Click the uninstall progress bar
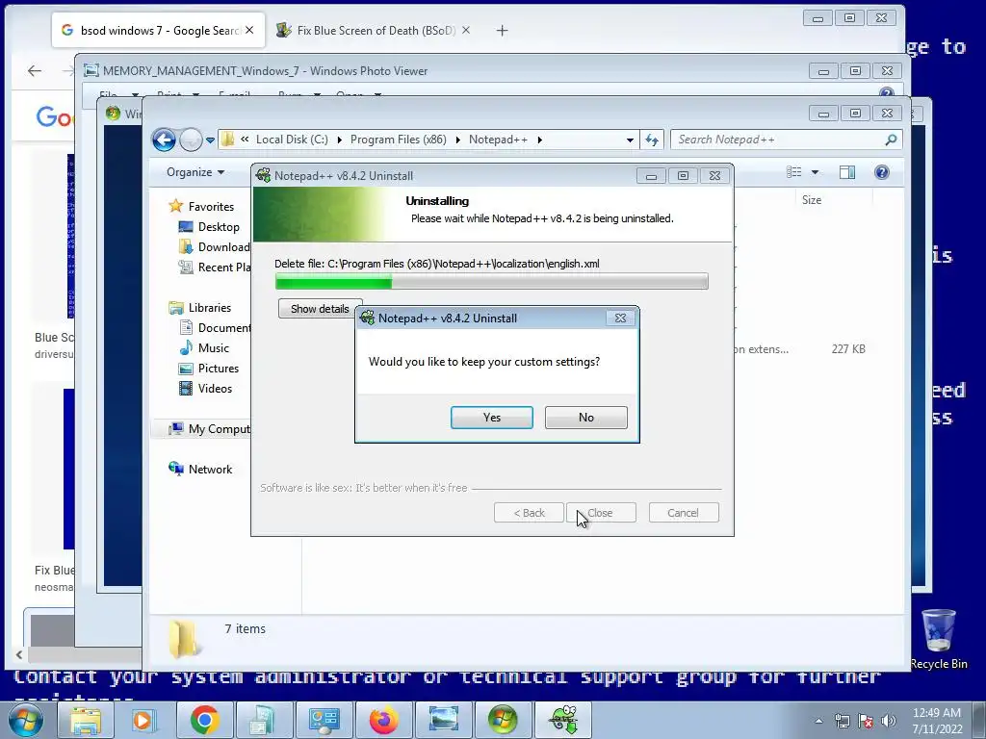The width and height of the screenshot is (986, 739). click(492, 282)
